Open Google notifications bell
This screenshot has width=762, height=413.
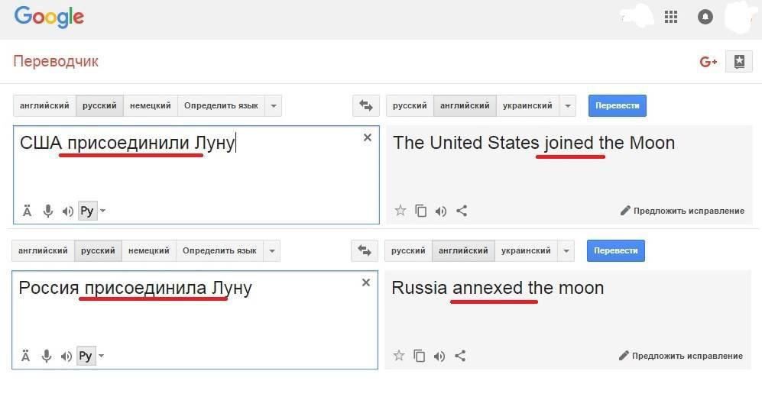point(705,17)
